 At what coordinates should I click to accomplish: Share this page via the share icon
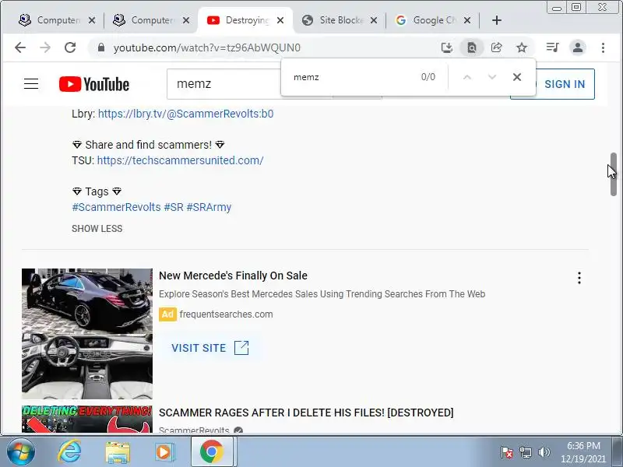pyautogui.click(x=497, y=47)
